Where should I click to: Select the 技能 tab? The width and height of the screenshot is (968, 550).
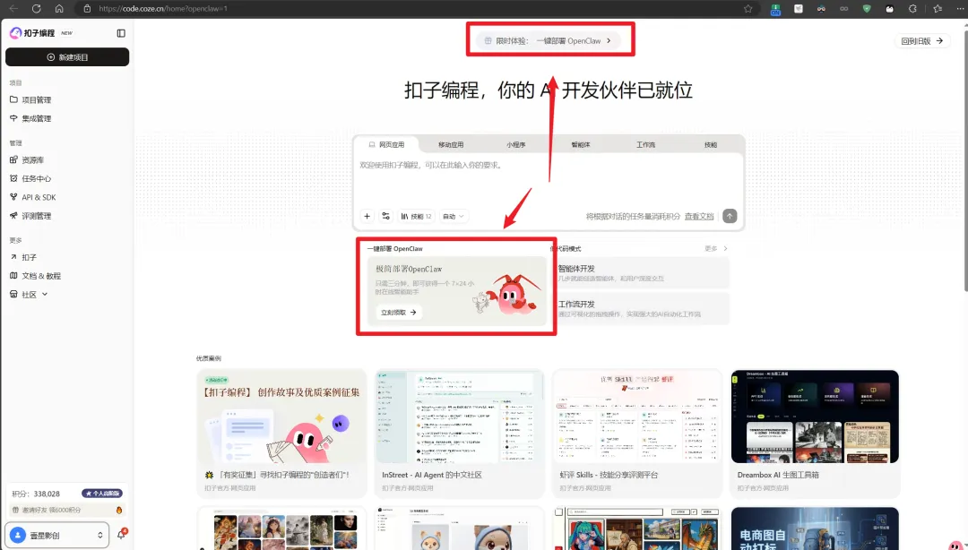tap(711, 144)
